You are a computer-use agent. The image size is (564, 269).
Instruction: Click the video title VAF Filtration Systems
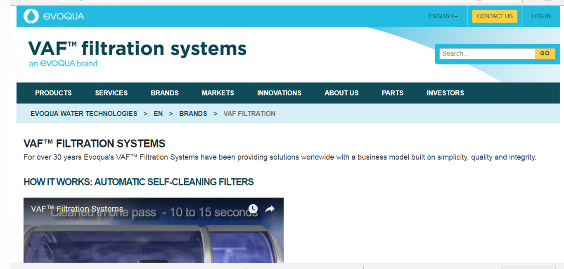[x=77, y=209]
